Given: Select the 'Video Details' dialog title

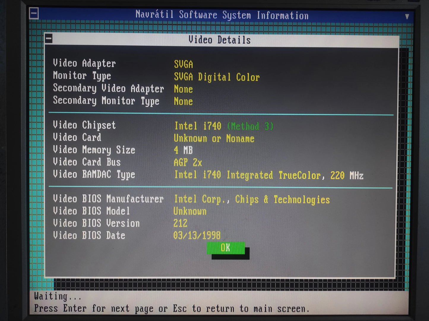Looking at the screenshot, I should click(219, 40).
